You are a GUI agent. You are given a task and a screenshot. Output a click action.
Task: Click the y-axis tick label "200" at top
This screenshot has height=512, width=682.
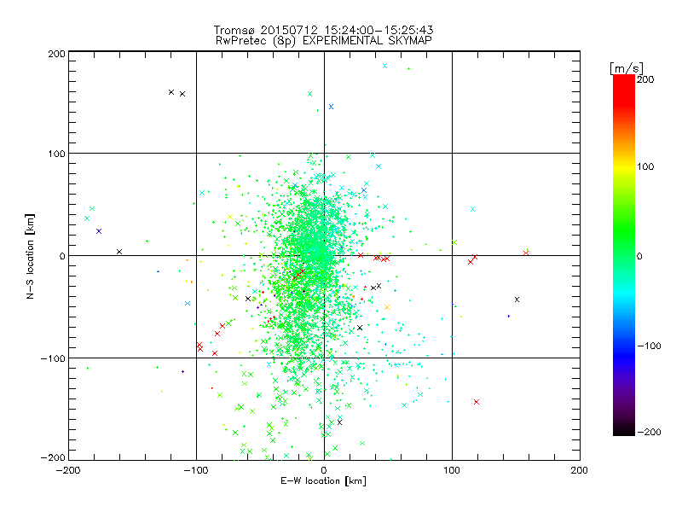point(56,54)
